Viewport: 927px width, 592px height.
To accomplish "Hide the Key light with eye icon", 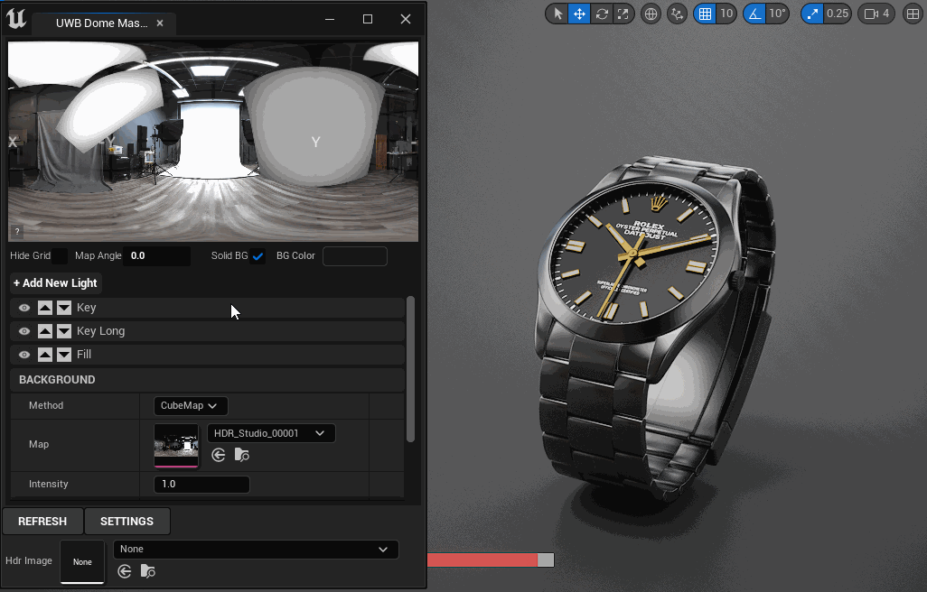I will pyautogui.click(x=24, y=308).
